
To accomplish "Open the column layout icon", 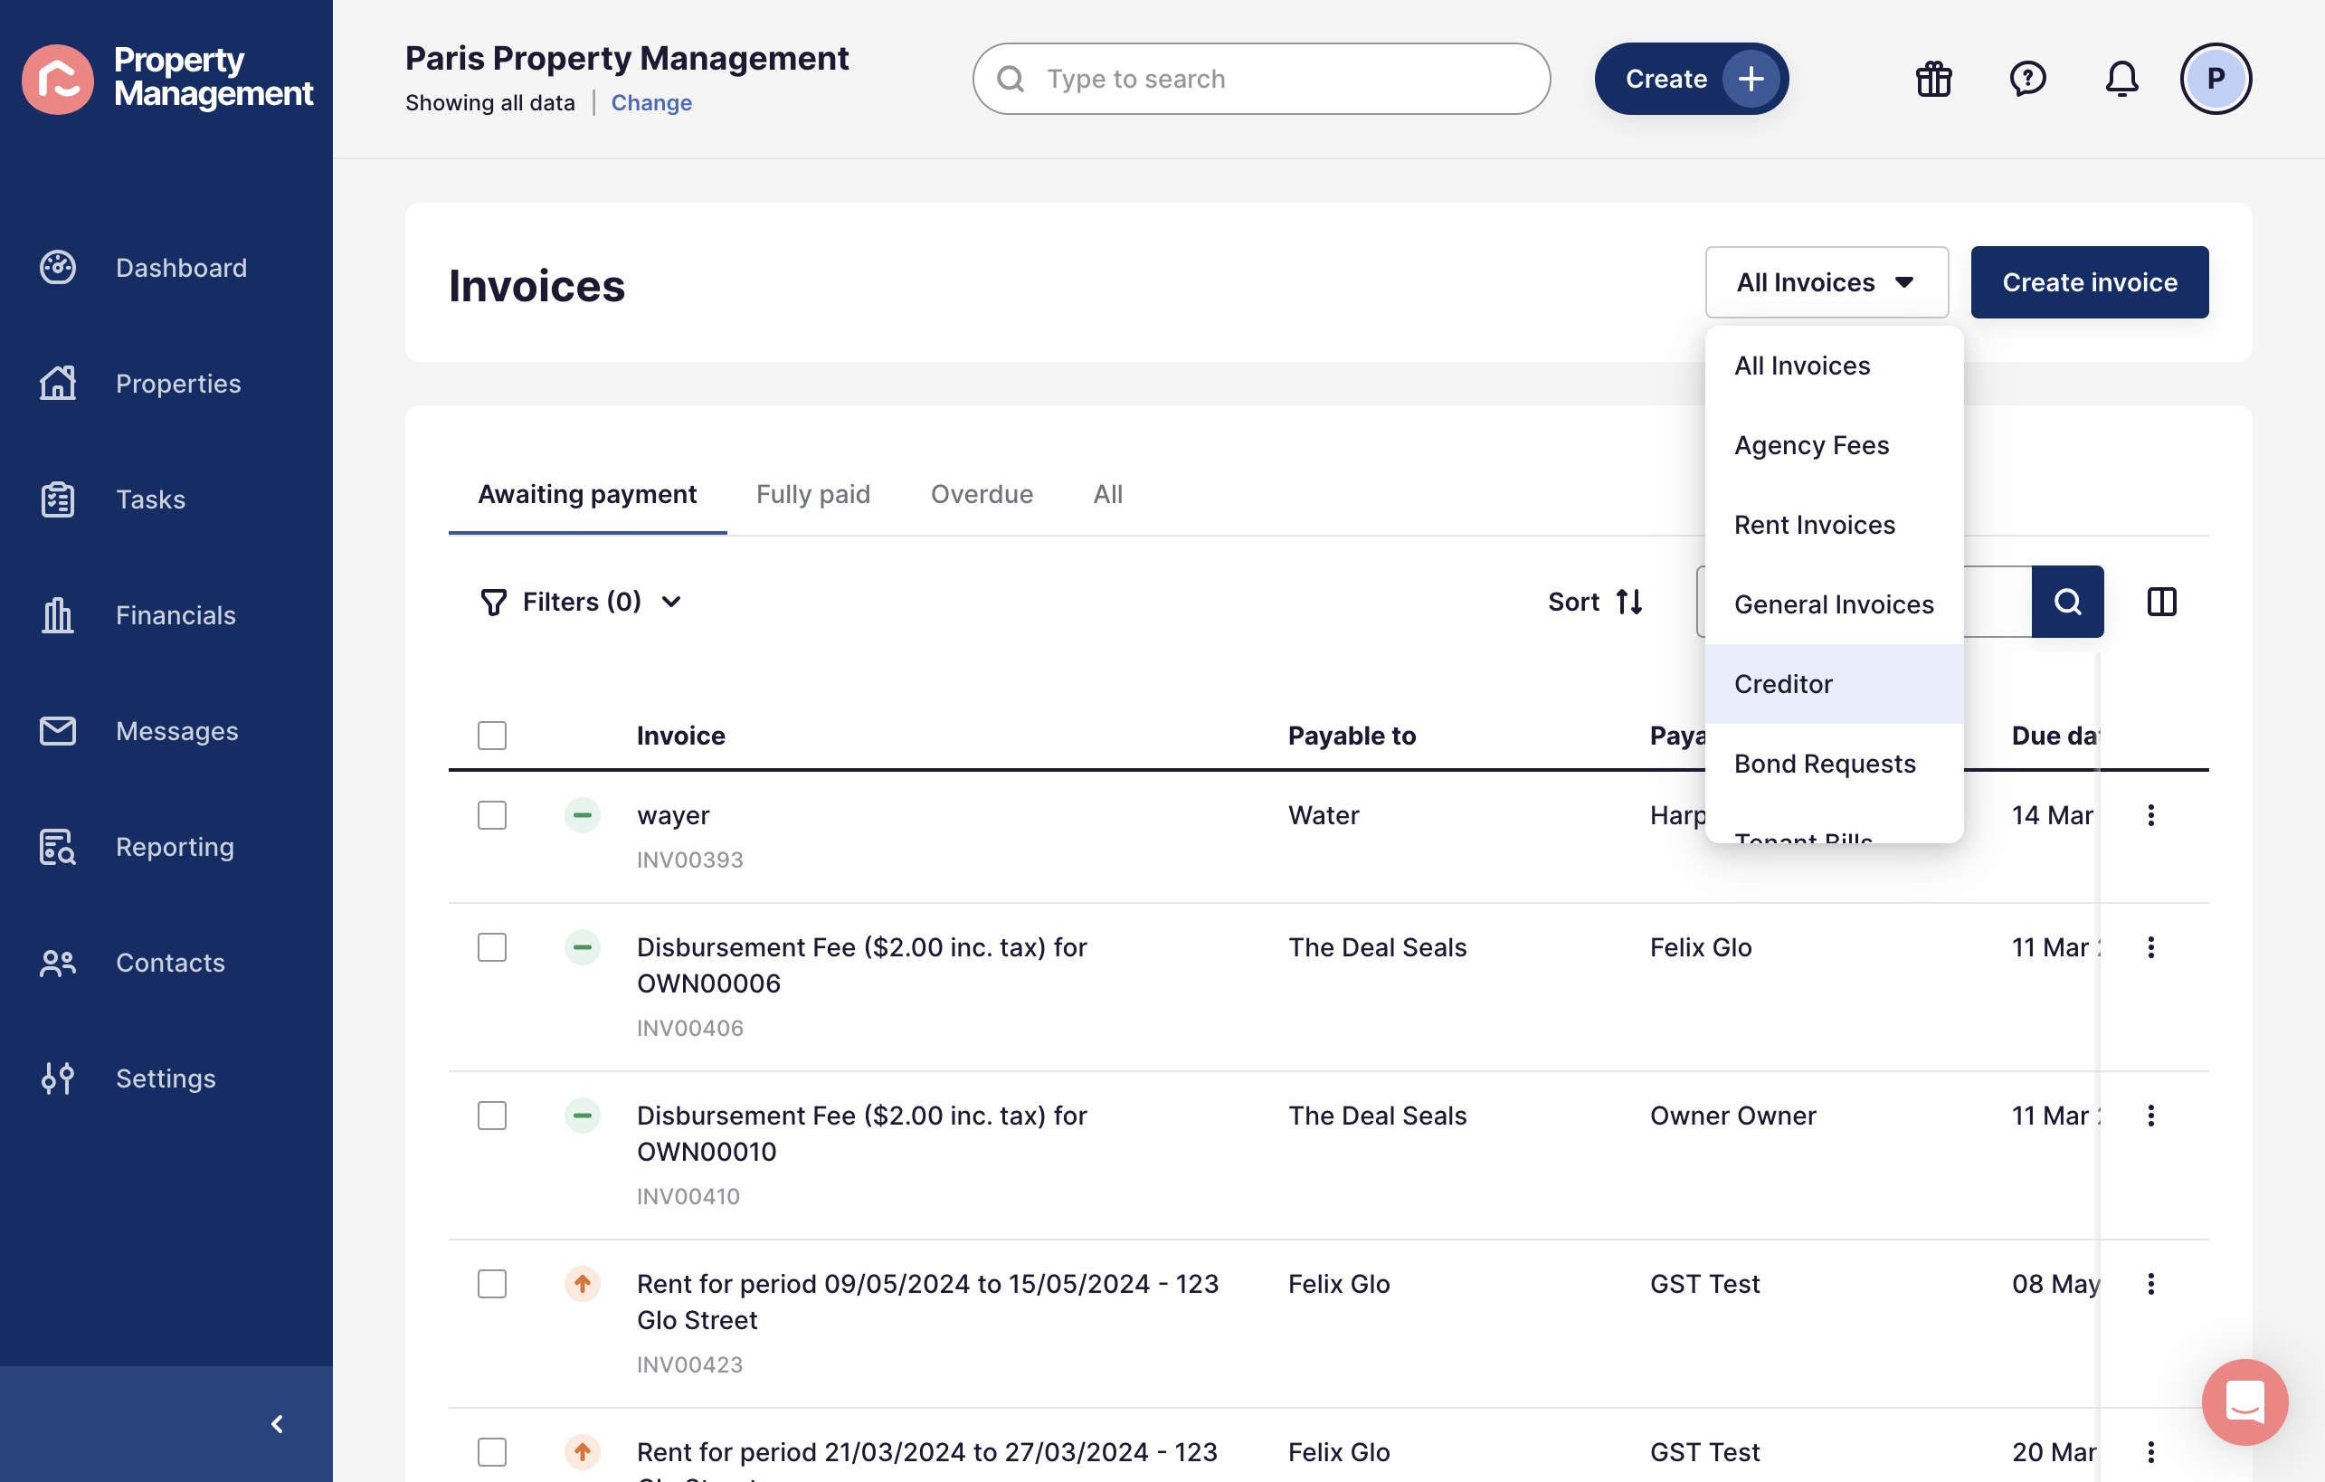I will [x=2161, y=602].
